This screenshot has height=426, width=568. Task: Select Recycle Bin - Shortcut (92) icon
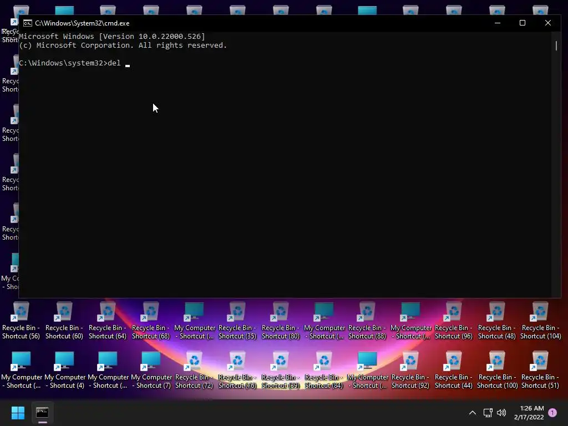[410, 370]
